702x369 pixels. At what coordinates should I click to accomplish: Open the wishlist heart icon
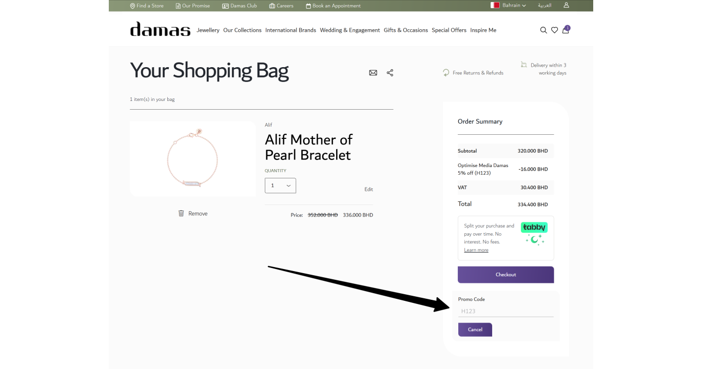555,30
